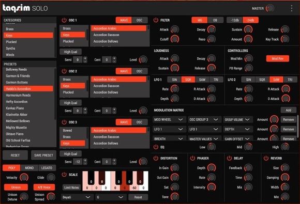The image size is (300, 204).
Task: Disable the FILTER power icon
Action: (x=156, y=20)
